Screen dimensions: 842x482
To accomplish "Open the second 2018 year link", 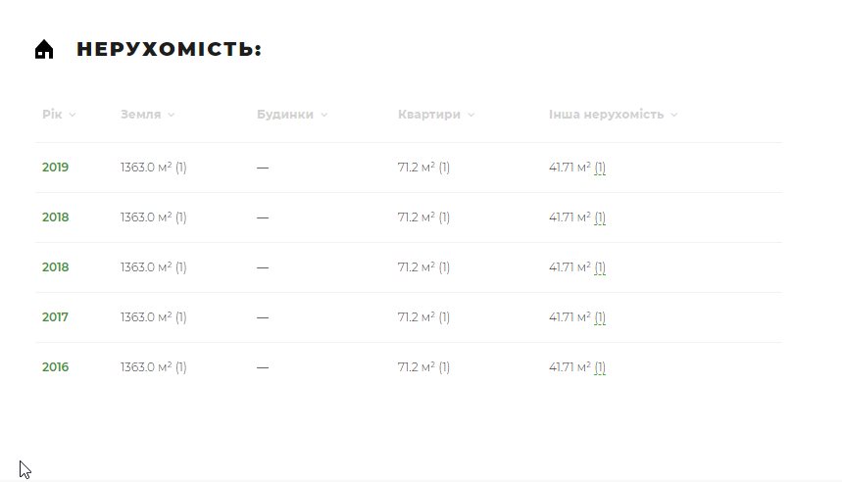I will 55,267.
